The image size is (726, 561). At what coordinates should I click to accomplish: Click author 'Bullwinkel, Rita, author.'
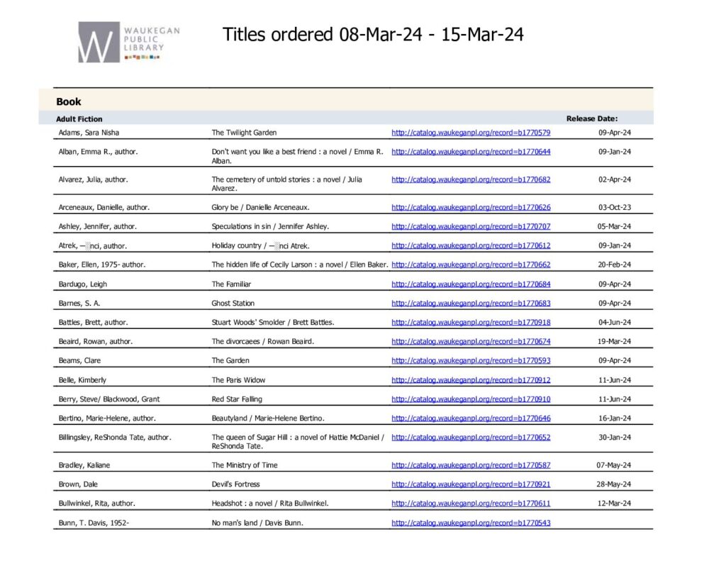coord(96,503)
